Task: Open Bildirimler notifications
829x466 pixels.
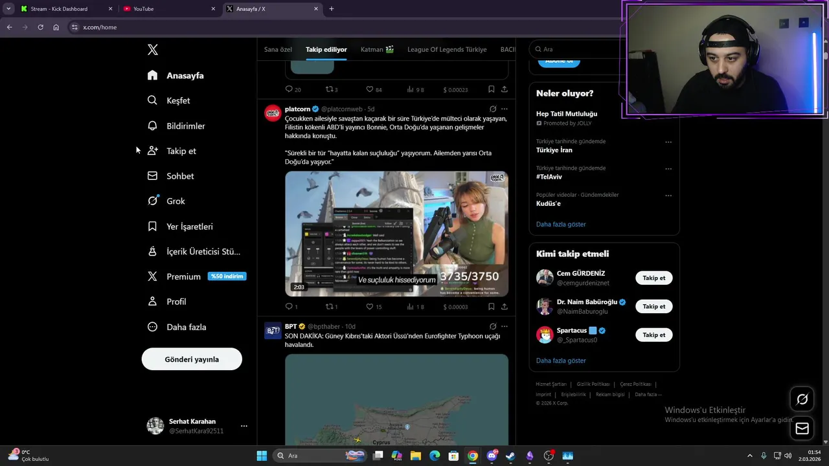Action: pos(176,126)
